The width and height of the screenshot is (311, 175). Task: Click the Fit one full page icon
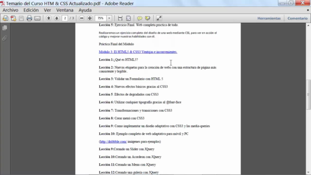click(x=128, y=18)
